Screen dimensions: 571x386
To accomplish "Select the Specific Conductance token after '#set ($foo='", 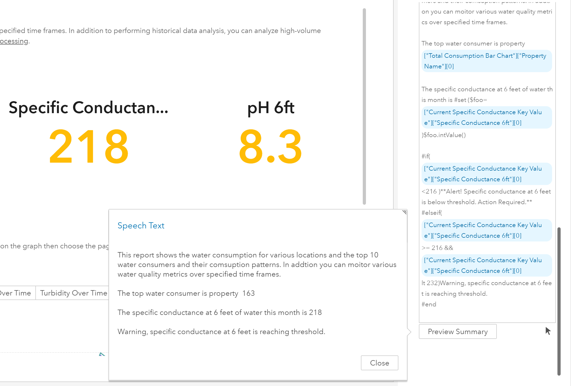I will click(486, 117).
